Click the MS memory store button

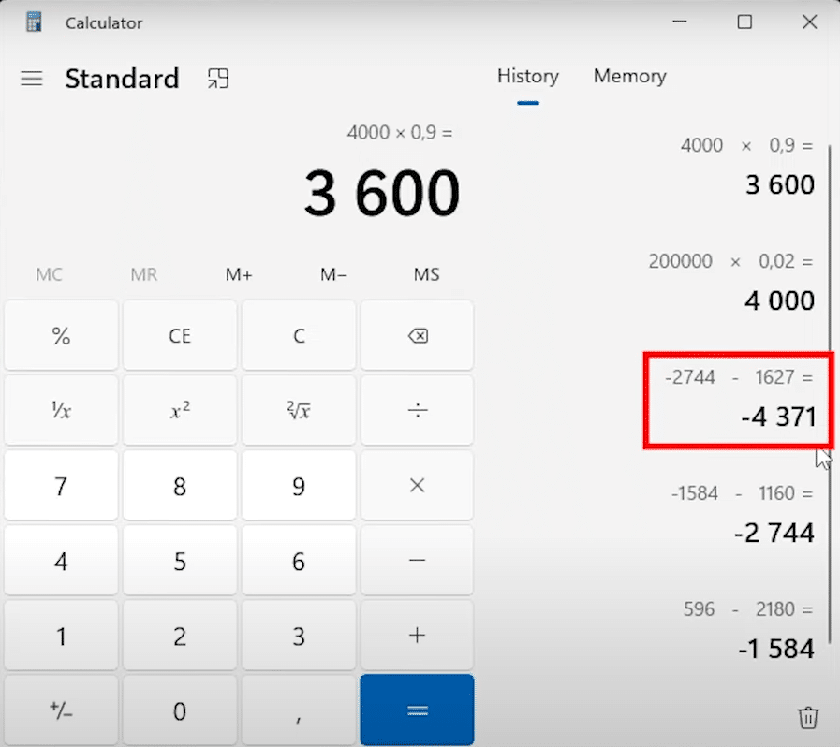coord(426,275)
